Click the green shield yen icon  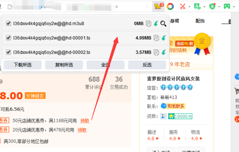[212, 7]
